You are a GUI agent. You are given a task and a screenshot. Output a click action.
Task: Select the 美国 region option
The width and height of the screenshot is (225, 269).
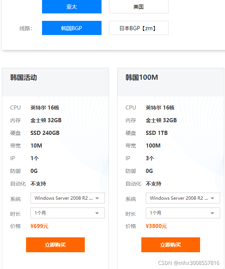(x=138, y=7)
